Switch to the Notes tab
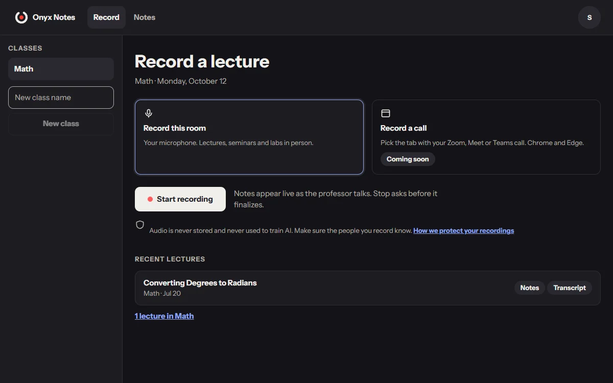Screen dimensions: 613x383 (x=145, y=17)
